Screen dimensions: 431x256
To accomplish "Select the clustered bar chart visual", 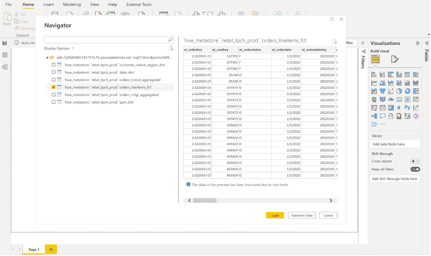I will pos(390,75).
